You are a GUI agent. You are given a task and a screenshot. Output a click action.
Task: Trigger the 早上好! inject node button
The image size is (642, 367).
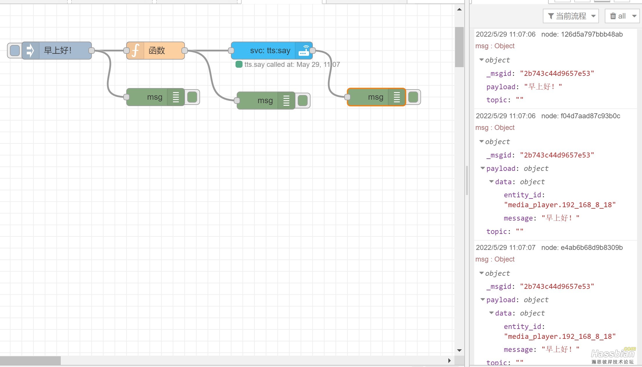coord(15,51)
